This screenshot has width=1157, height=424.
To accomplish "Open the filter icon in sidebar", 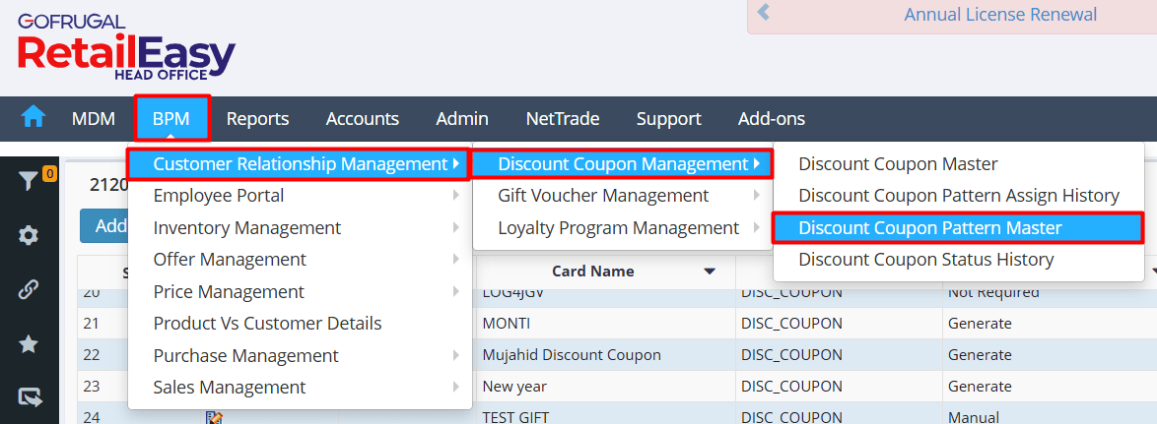I will coord(28,181).
